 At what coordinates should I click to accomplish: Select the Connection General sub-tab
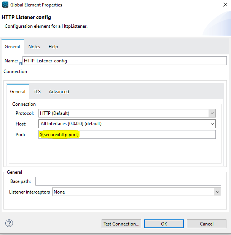(x=18, y=91)
